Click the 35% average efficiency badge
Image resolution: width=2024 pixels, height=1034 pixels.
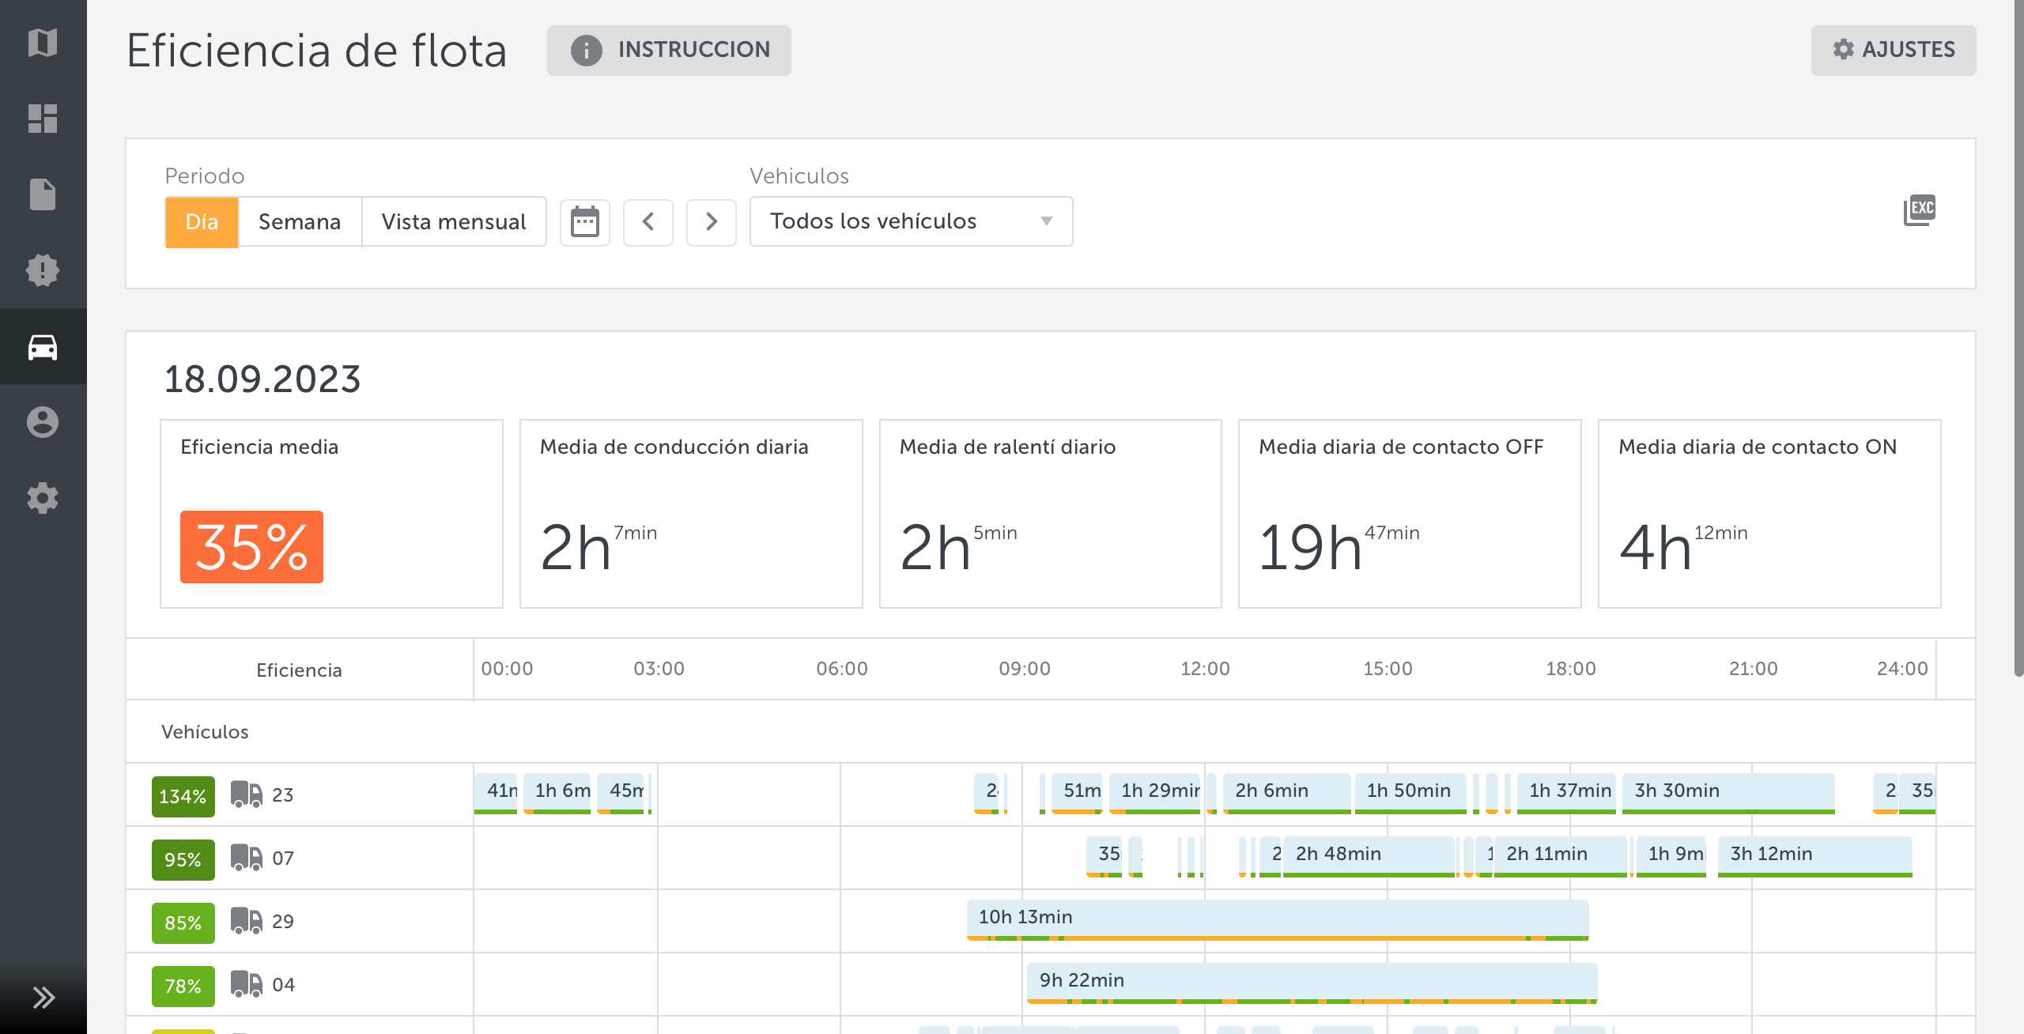[x=251, y=546]
